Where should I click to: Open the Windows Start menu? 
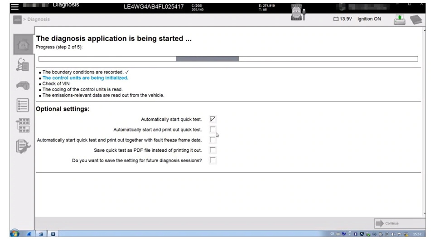pos(14,234)
